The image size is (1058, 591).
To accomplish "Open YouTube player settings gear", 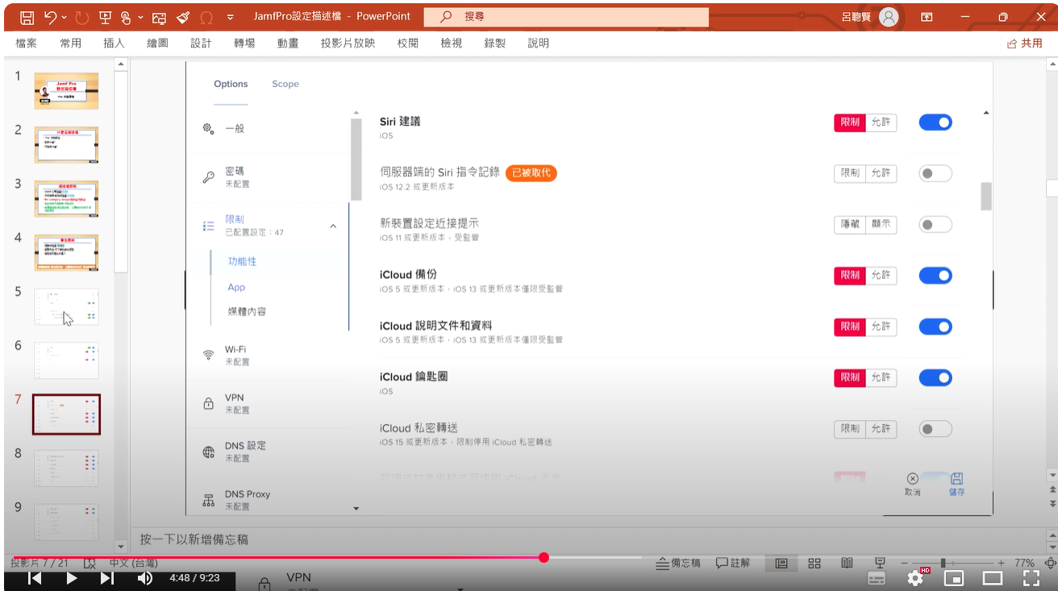I will [916, 578].
